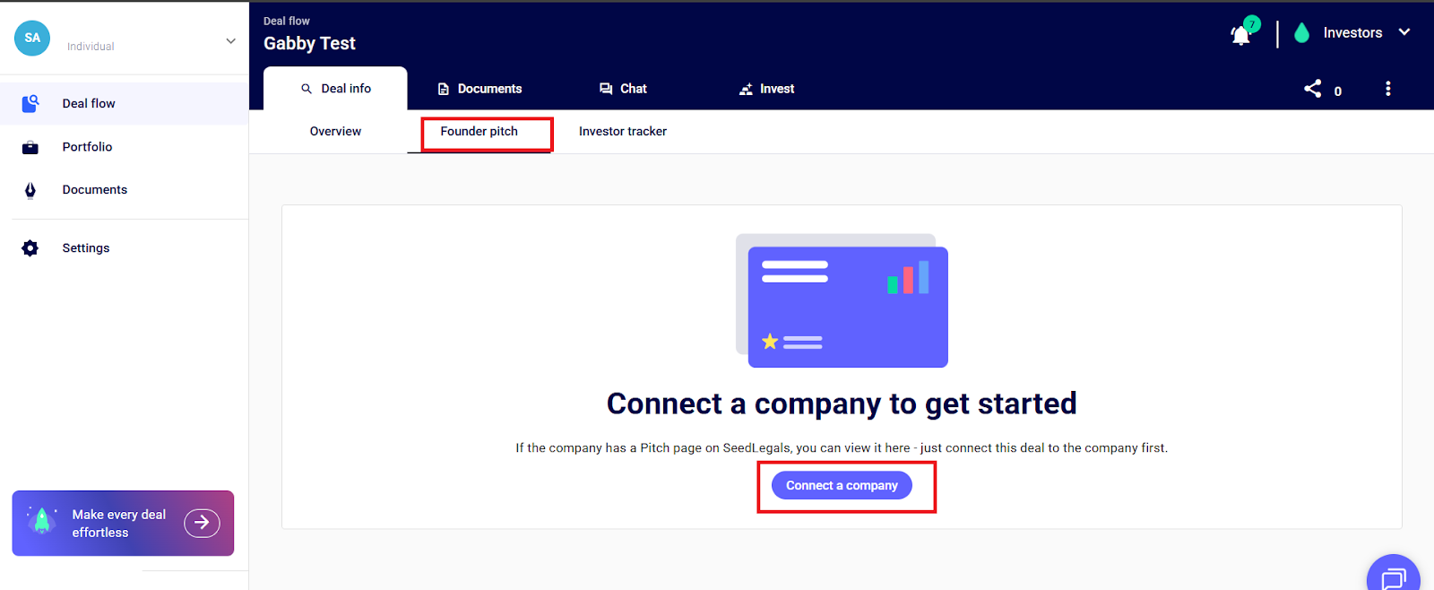Click the SA profile avatar
The image size is (1434, 590).
point(32,38)
